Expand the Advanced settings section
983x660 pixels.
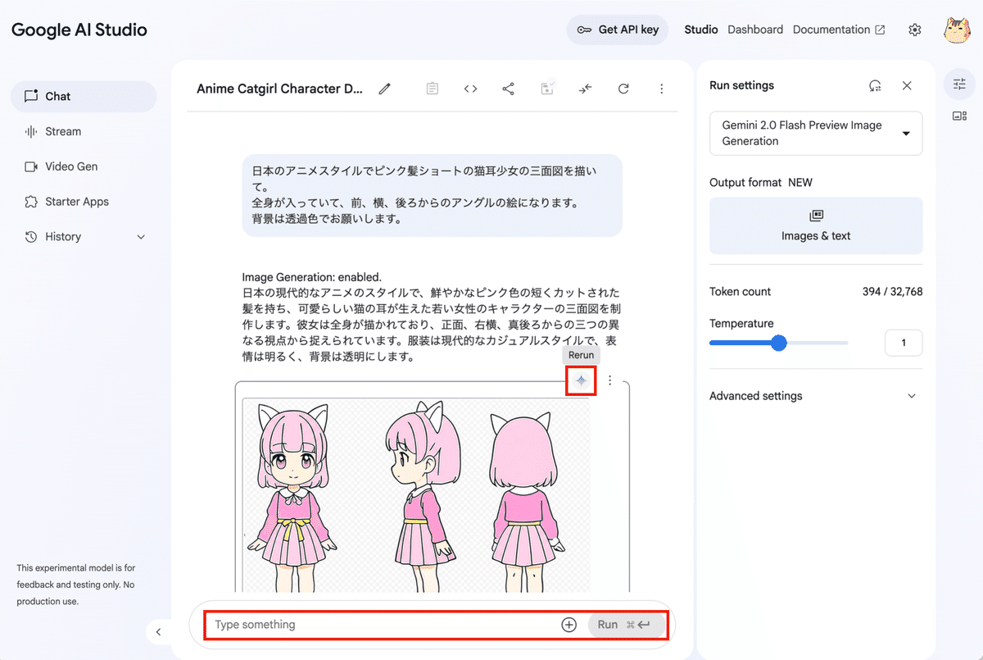pos(815,395)
